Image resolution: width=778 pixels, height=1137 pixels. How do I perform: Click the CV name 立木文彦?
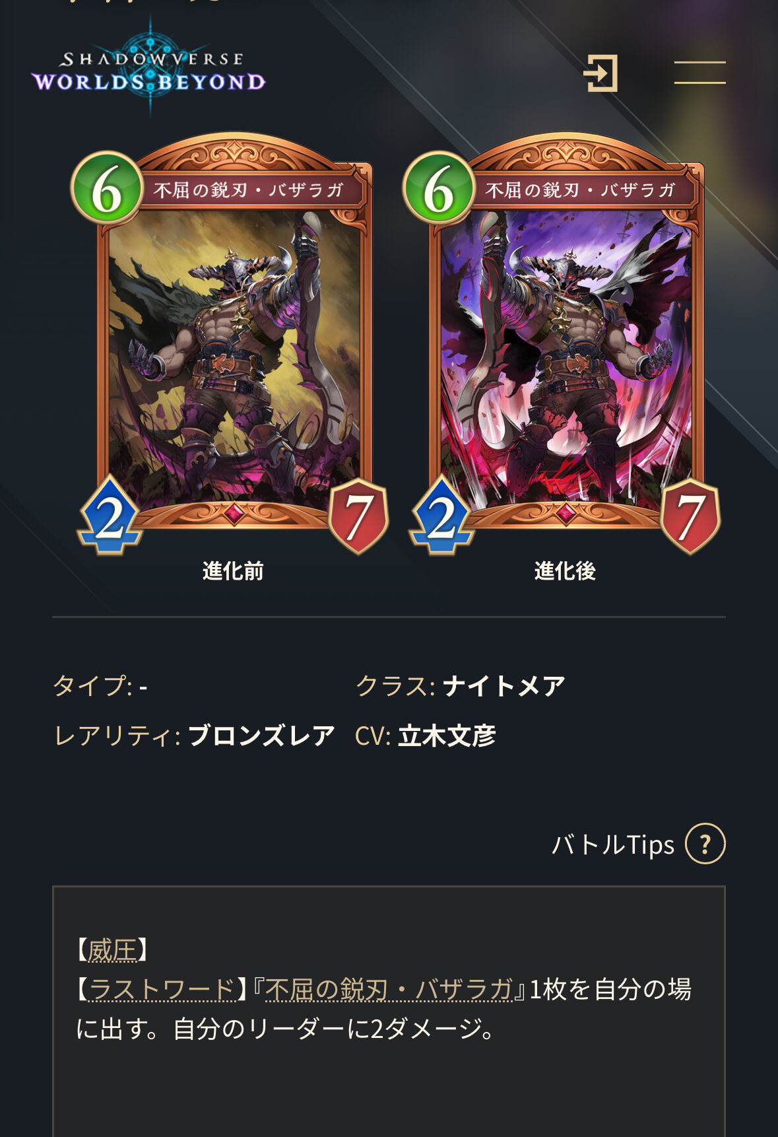tap(447, 736)
